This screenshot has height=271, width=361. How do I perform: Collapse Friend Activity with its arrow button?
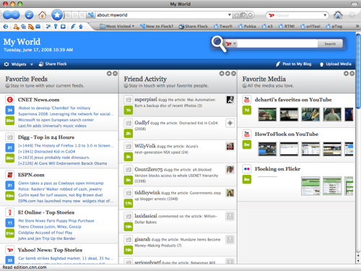tap(222, 74)
